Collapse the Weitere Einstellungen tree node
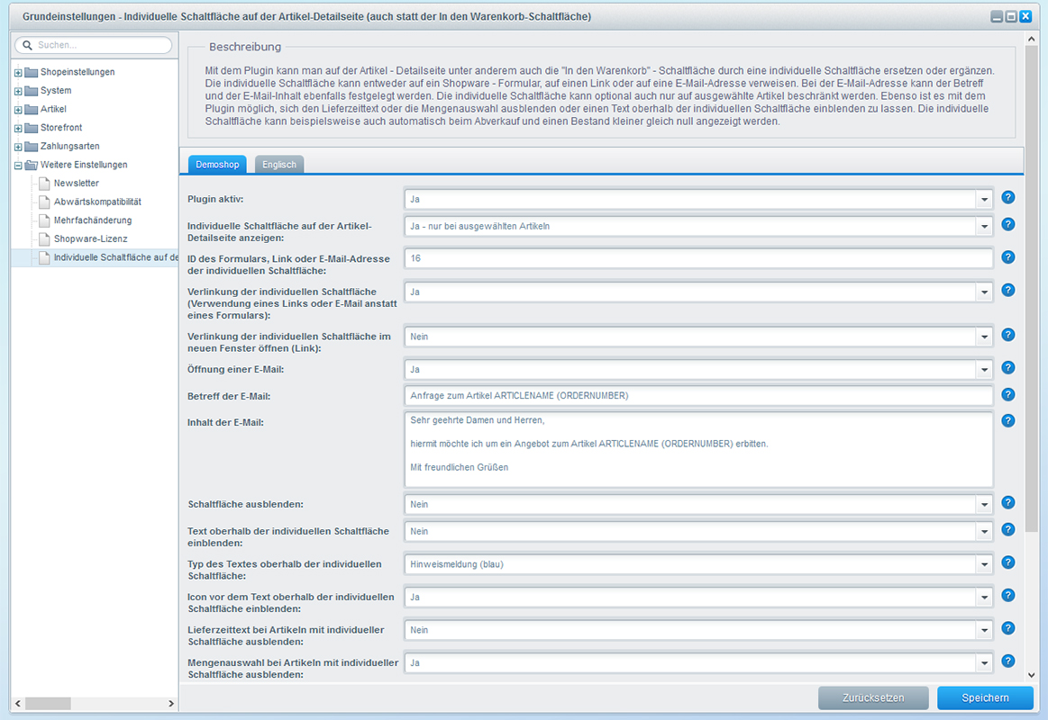 (x=18, y=166)
